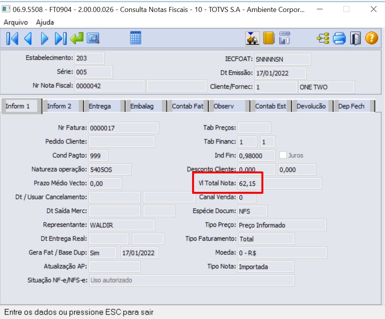This screenshot has height=319, width=385.
Task: Switch to the Devolucão tab
Action: pyautogui.click(x=312, y=106)
